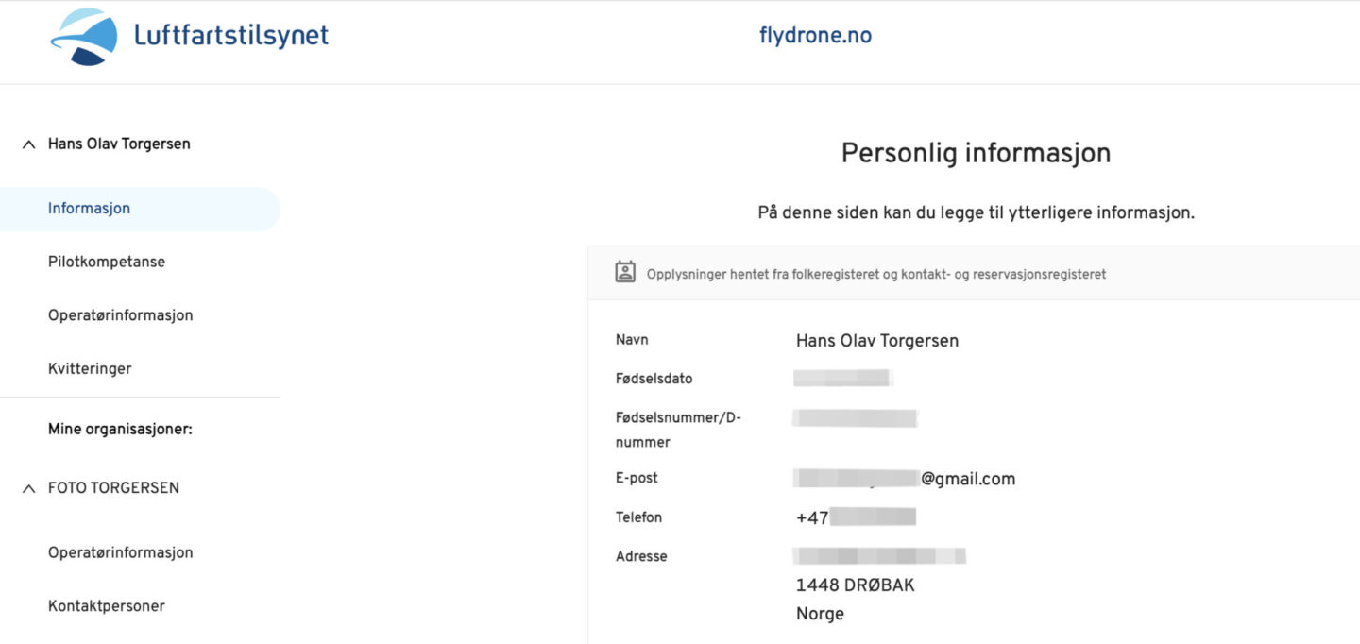Select Hans Olav Torgersen sidebar heading
Screen dimensions: 1360x644
(119, 144)
